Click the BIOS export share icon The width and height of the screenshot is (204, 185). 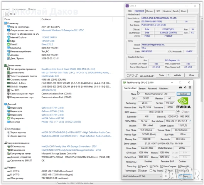(x=178, y=112)
